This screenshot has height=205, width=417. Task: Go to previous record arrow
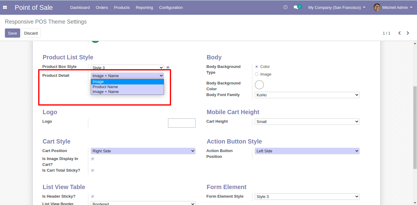(399, 33)
